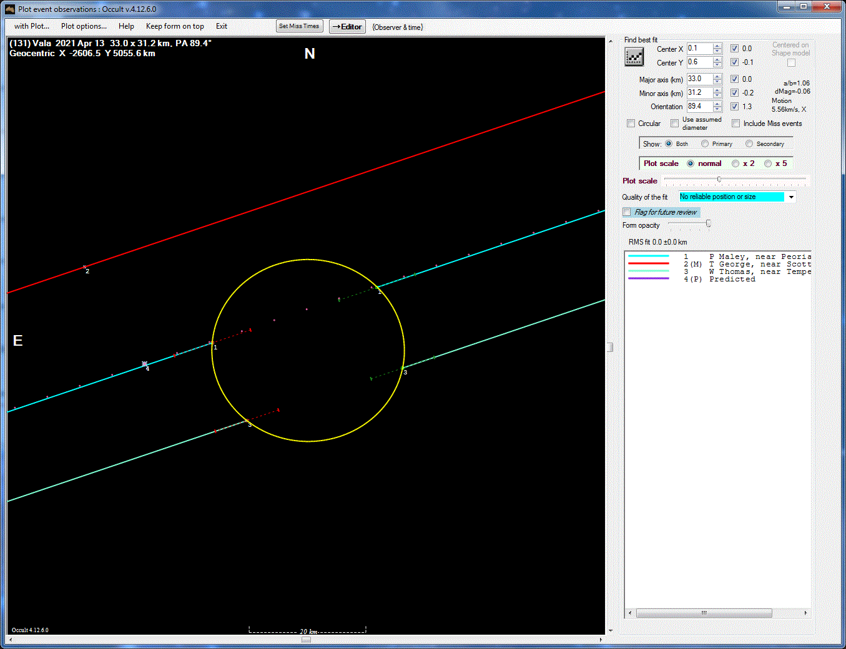This screenshot has width=846, height=649.
Task: Check Flag for future review
Action: 627,212
